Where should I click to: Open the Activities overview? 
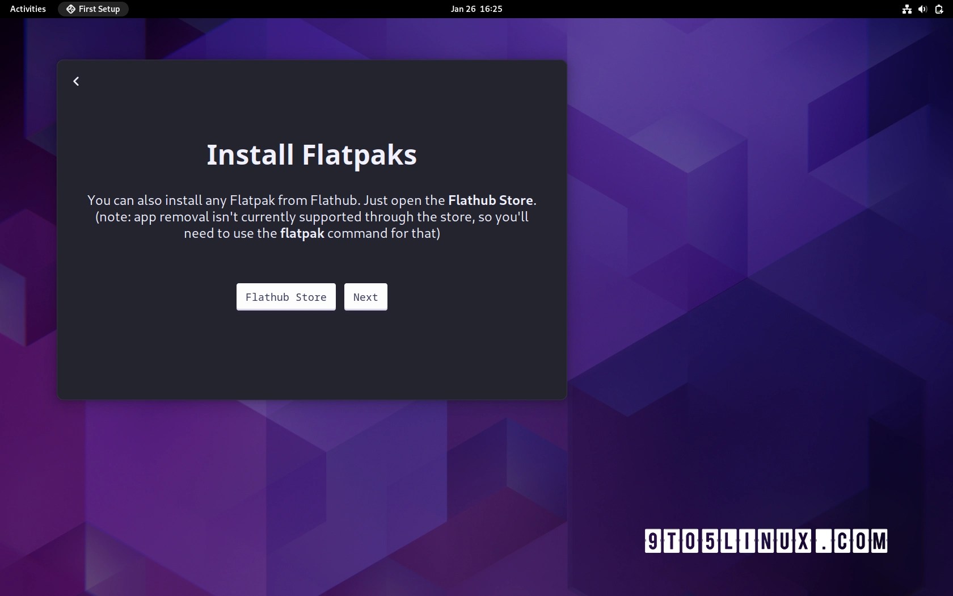[28, 9]
